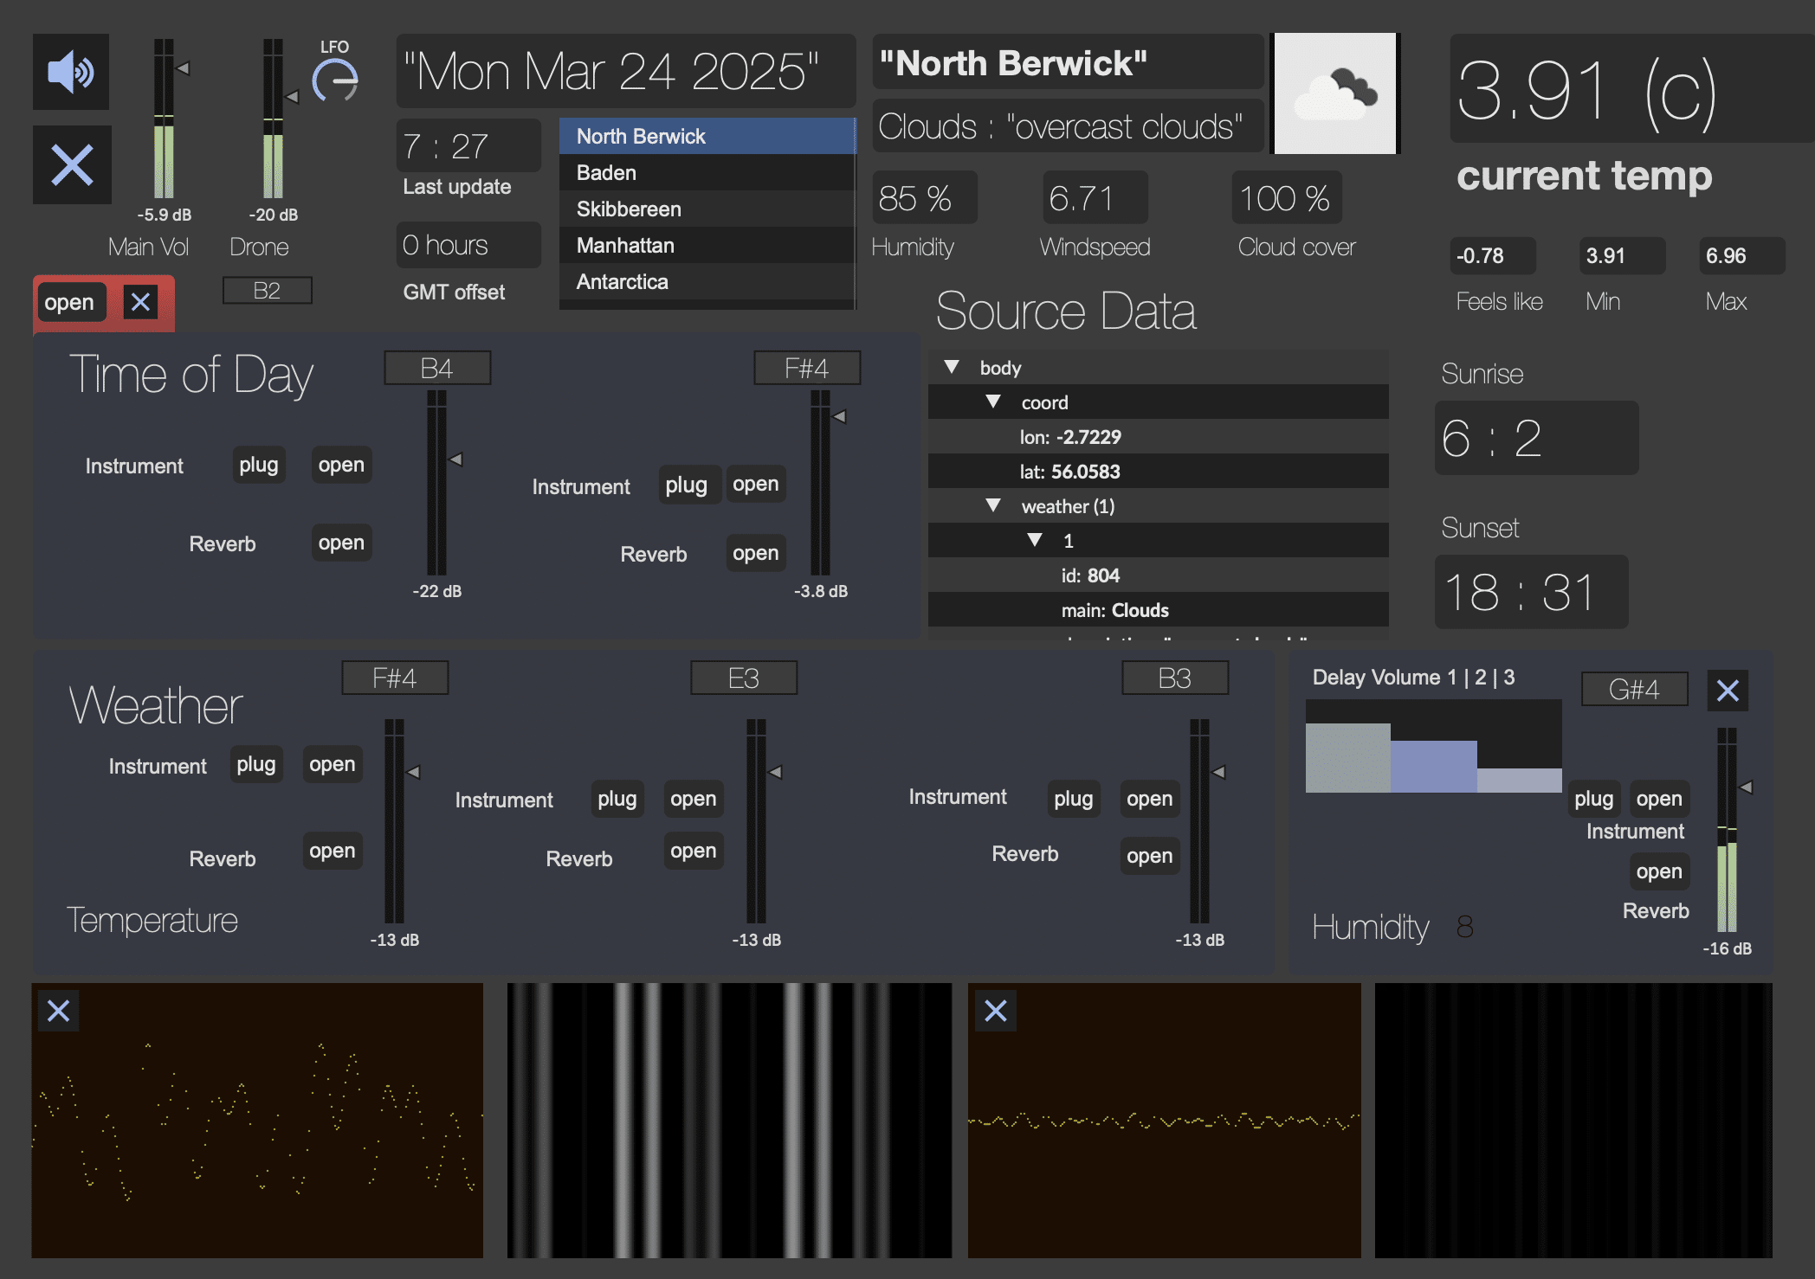This screenshot has width=1815, height=1279.
Task: Toggle the X on left scope display
Action: click(59, 1010)
